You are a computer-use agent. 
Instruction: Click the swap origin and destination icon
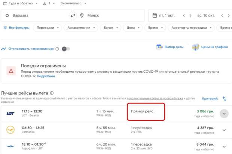coord(73,16)
